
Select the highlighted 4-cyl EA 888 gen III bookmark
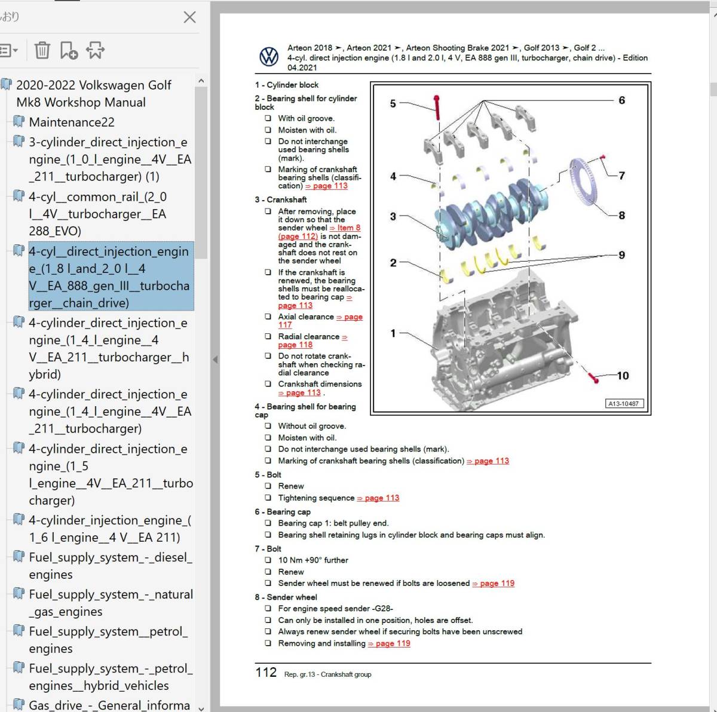(111, 277)
